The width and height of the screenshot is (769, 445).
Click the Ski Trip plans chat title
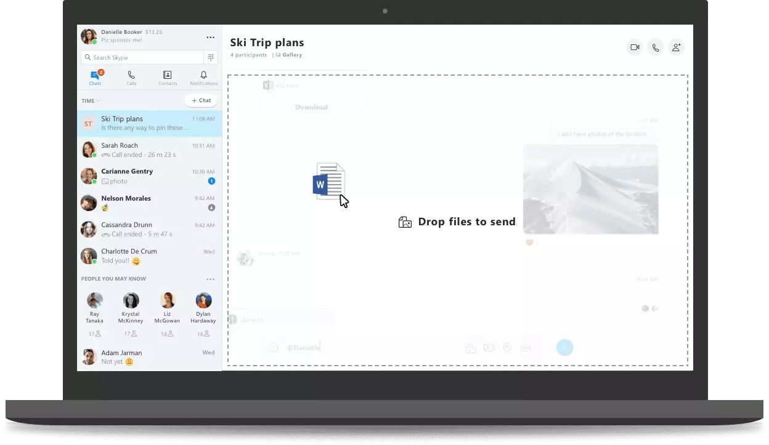point(267,42)
